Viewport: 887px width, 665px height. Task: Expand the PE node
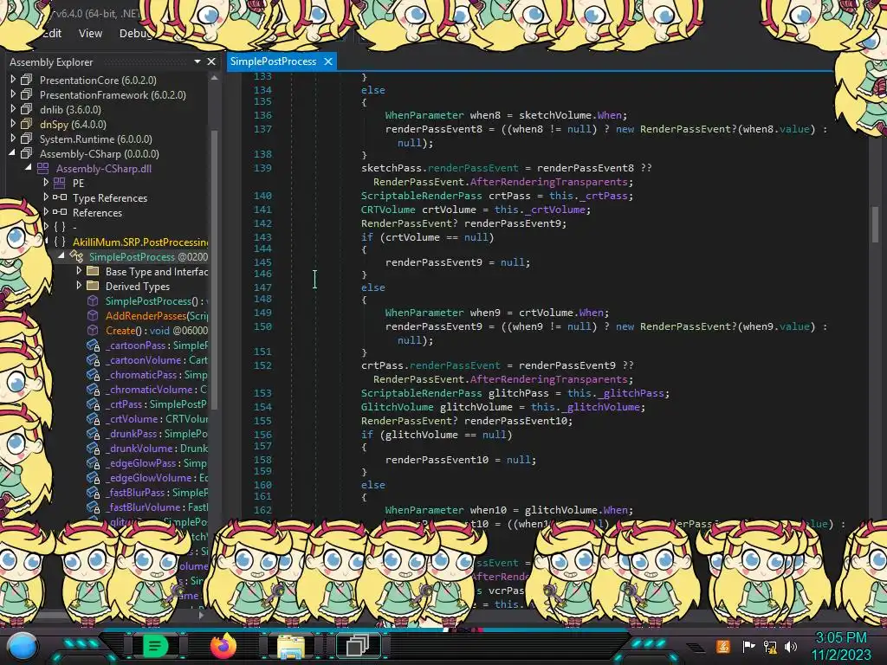[46, 183]
